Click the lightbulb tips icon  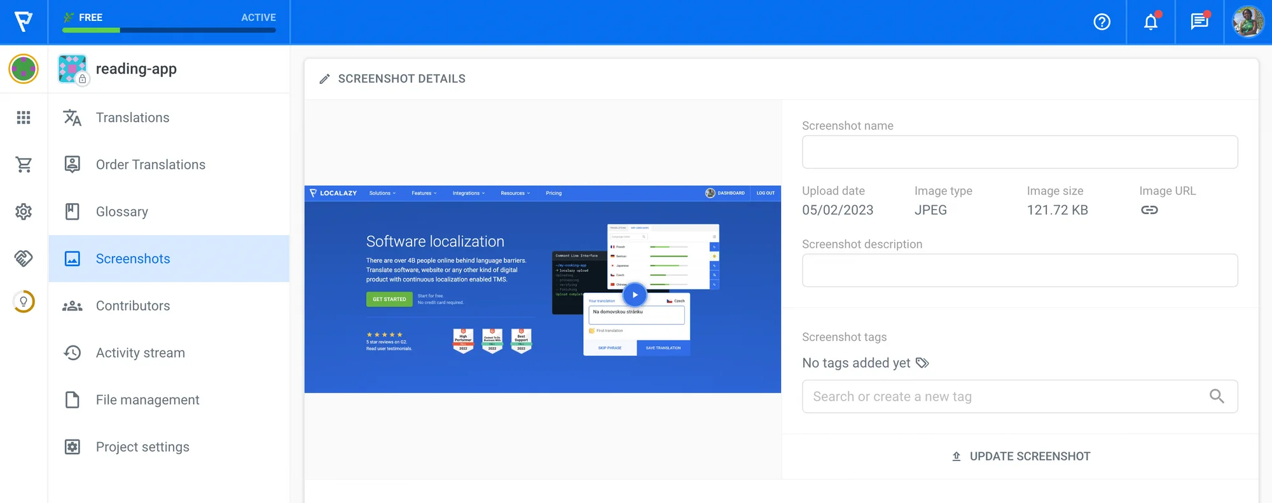pos(24,302)
